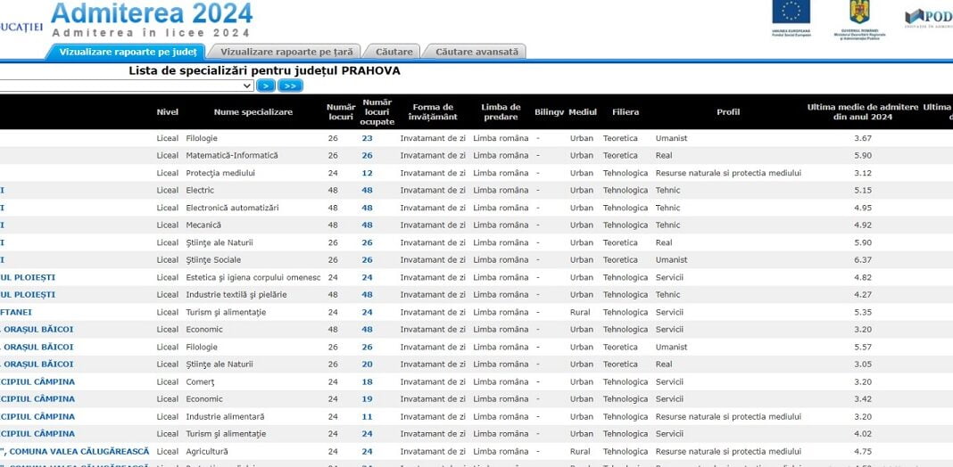Select the Agricultură specialization cell
Image resolution: width=953 pixels, height=467 pixels.
point(207,452)
